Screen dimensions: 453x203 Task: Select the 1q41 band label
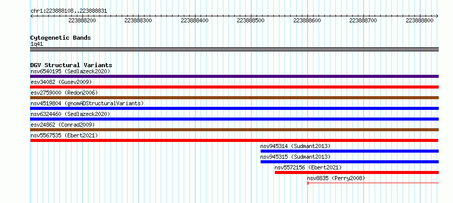[x=37, y=44]
